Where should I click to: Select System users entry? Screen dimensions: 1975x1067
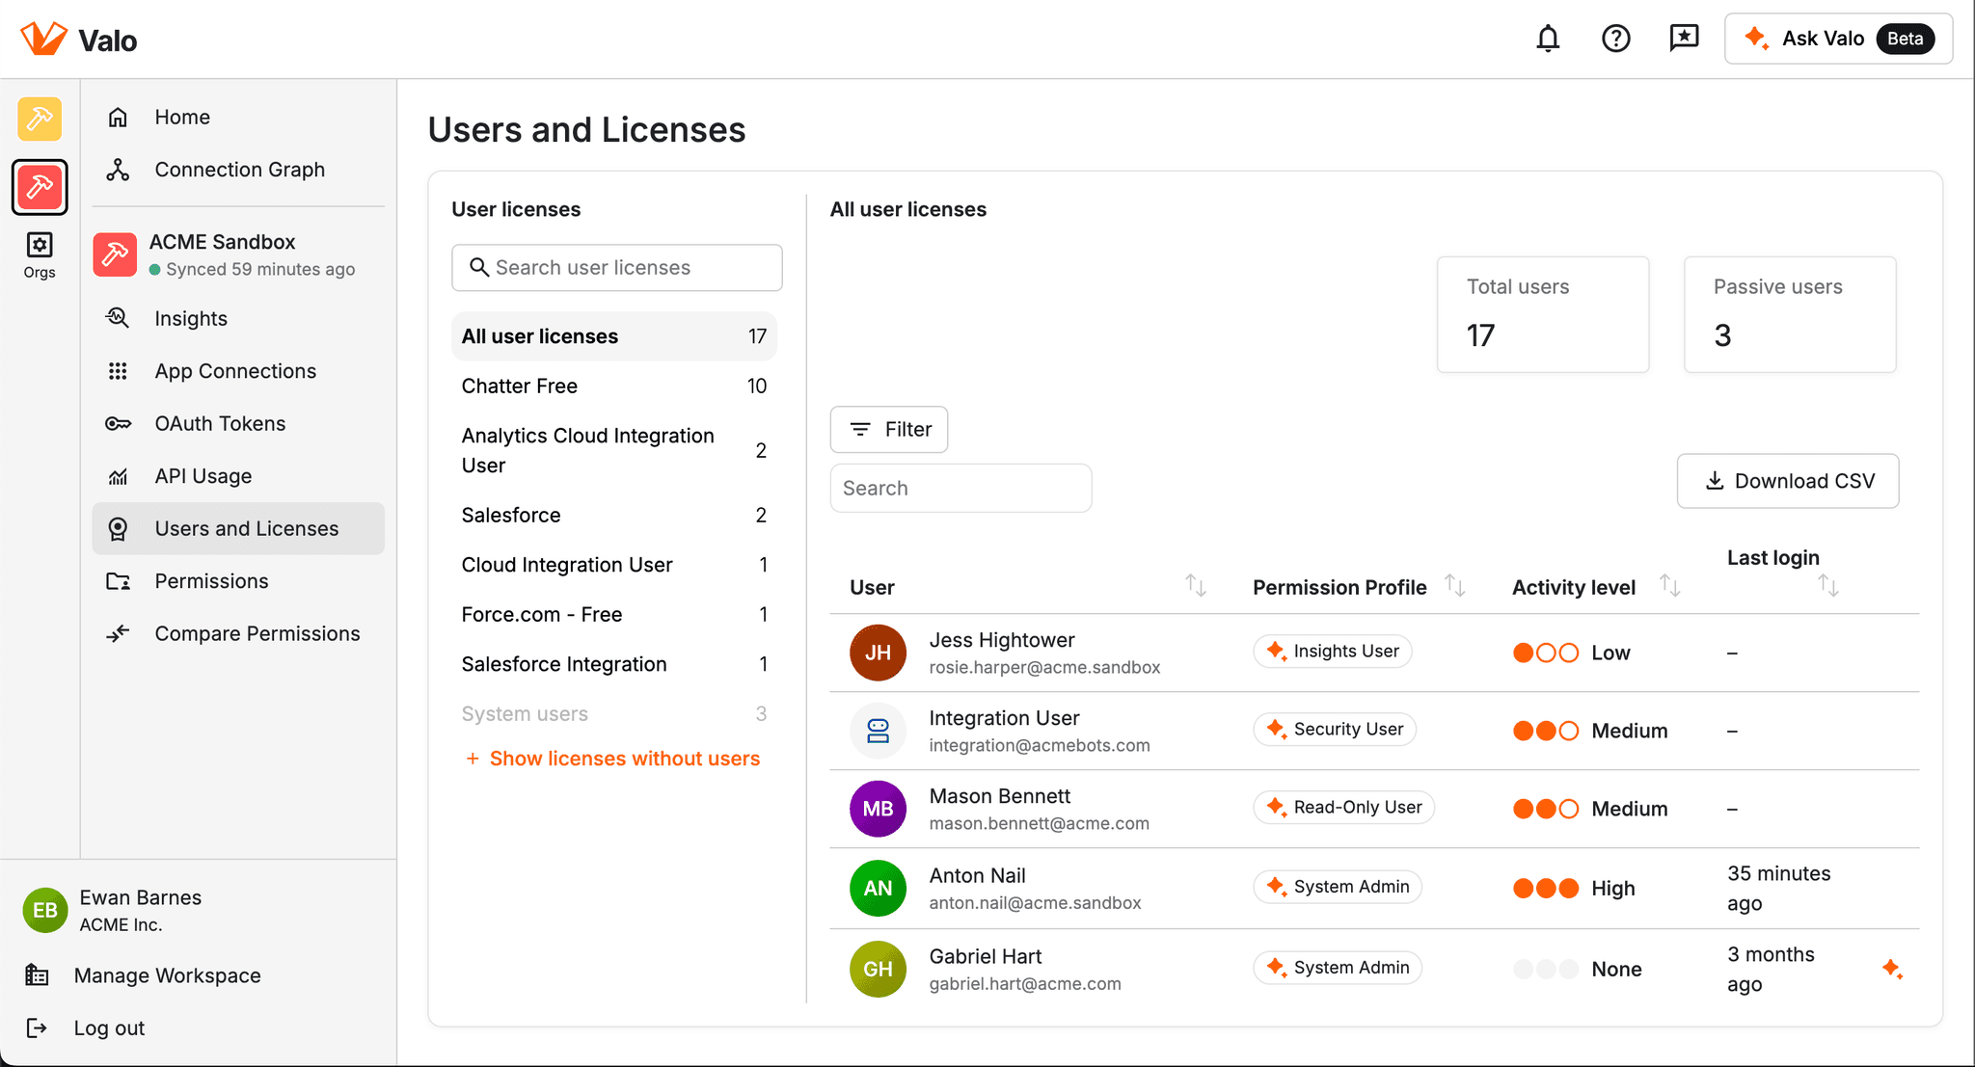click(x=614, y=714)
